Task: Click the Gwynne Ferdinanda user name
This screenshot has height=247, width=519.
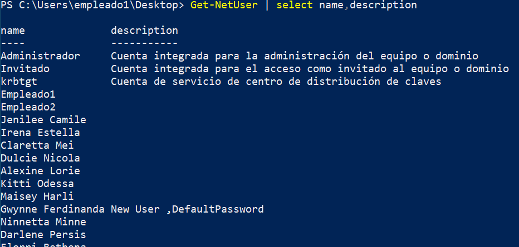Action: point(53,209)
